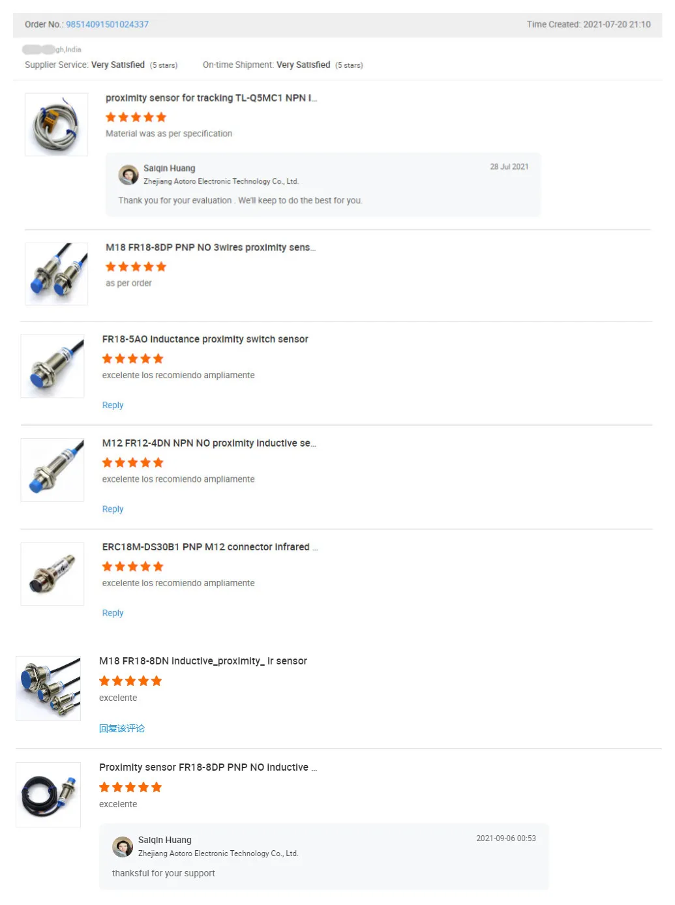Open the FR18-5AO inductance proximity switch title

[205, 340]
